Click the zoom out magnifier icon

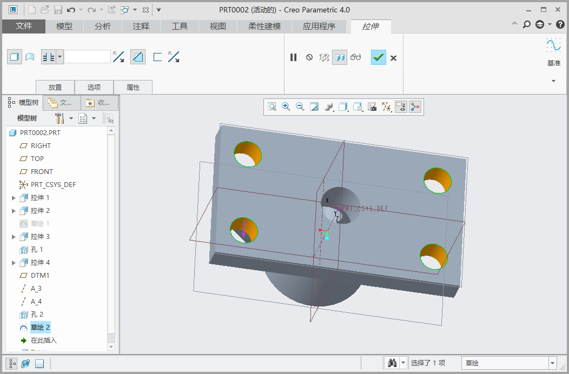tap(300, 107)
